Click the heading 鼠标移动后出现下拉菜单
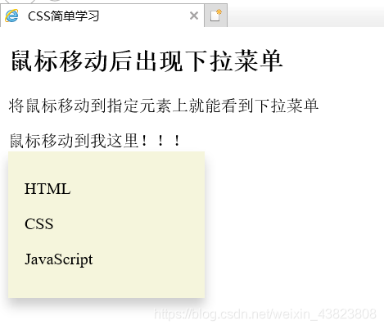Viewport: 384px width, 329px height. point(147,61)
